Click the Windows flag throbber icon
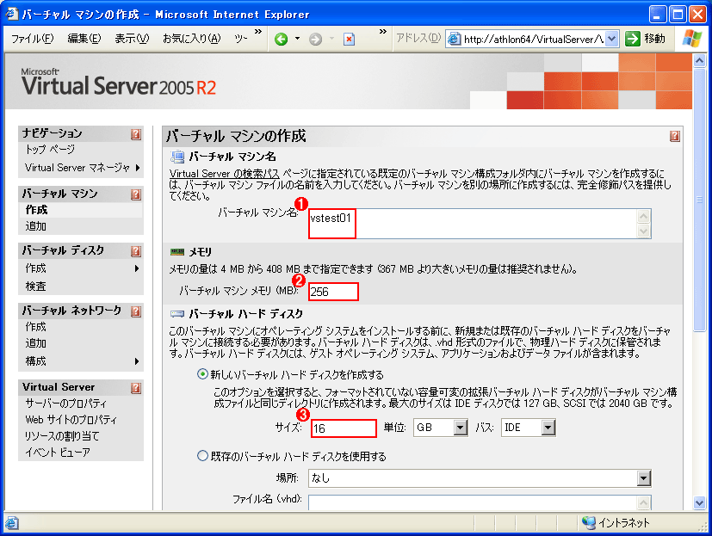Viewport: 712px width, 536px height. click(692, 39)
